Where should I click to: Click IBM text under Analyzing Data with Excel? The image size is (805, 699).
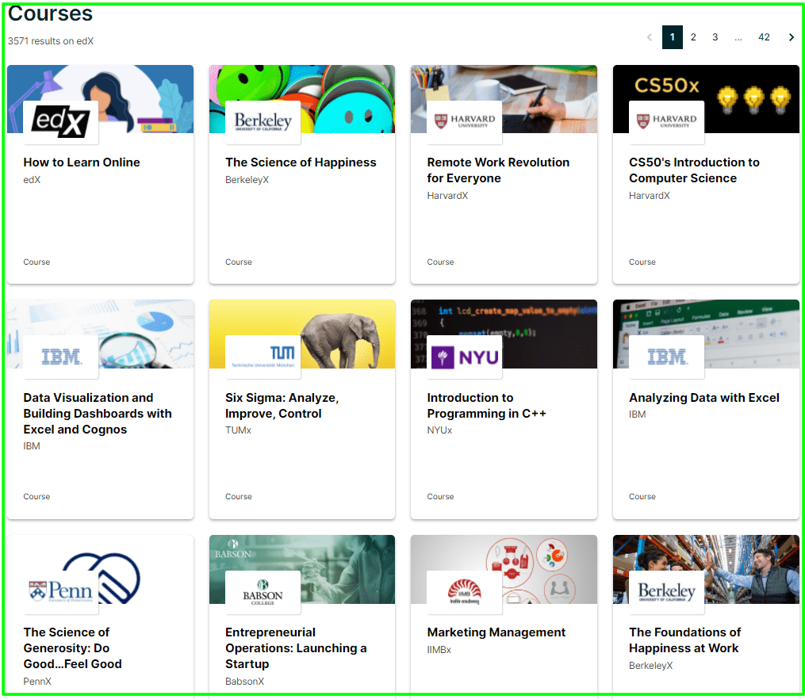pos(638,414)
